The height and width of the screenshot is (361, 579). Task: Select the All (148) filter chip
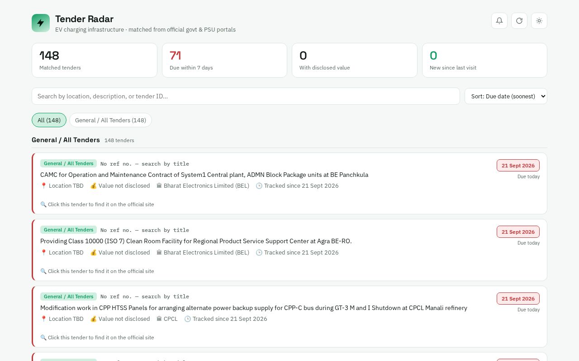(x=49, y=120)
